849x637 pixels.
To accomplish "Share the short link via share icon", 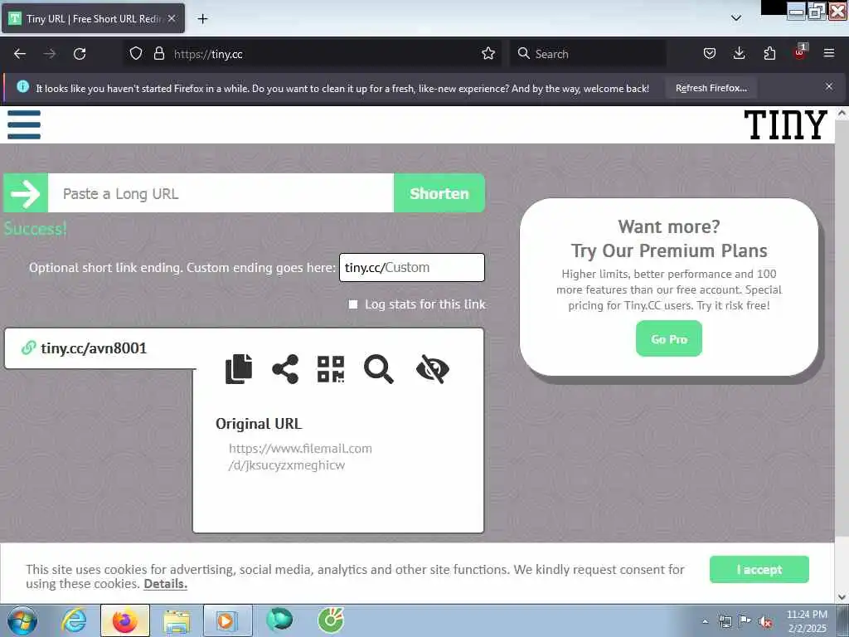I will coord(285,369).
